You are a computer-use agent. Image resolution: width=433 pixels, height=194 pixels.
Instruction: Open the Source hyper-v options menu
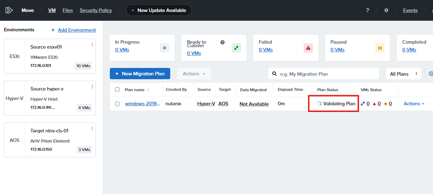pos(92,87)
